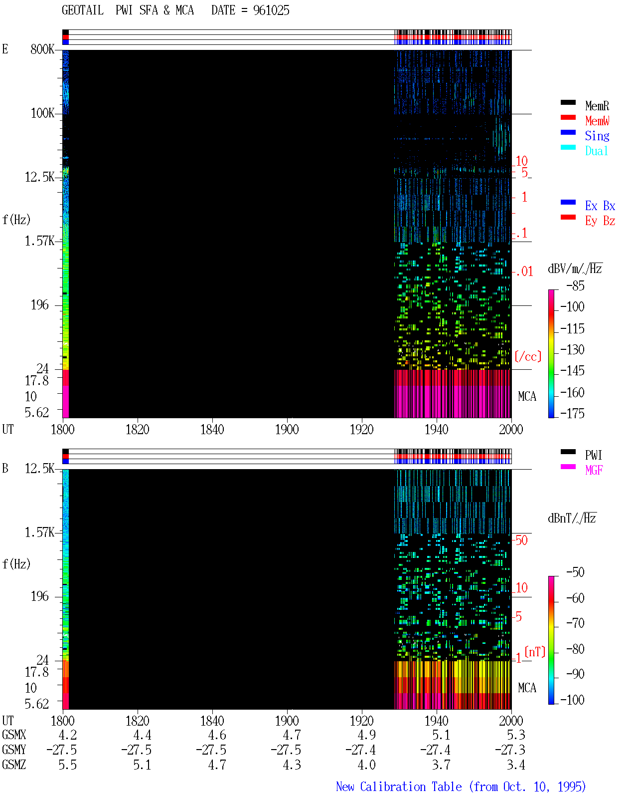Click the 'MemW' legend label
This screenshot has height=795, width=638.
[x=597, y=121]
